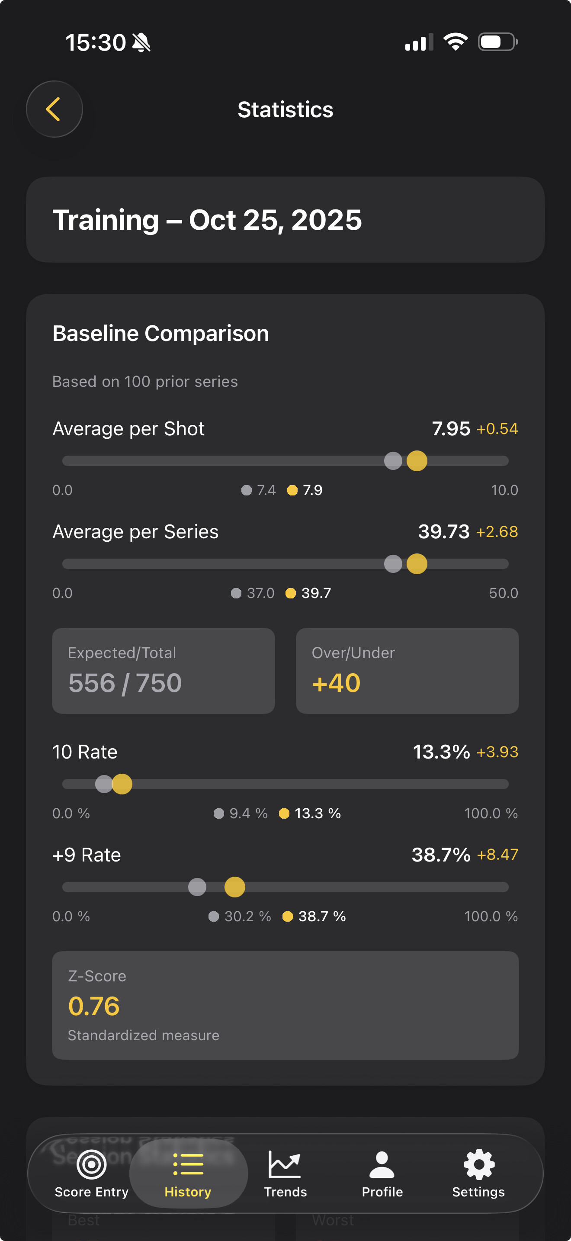Viewport: 571px width, 1241px height.
Task: Open the Settings gear icon
Action: 478,1165
